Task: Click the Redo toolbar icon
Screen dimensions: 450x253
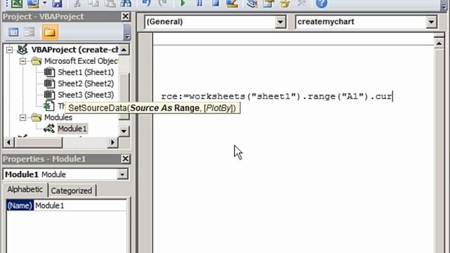Action: point(162,4)
